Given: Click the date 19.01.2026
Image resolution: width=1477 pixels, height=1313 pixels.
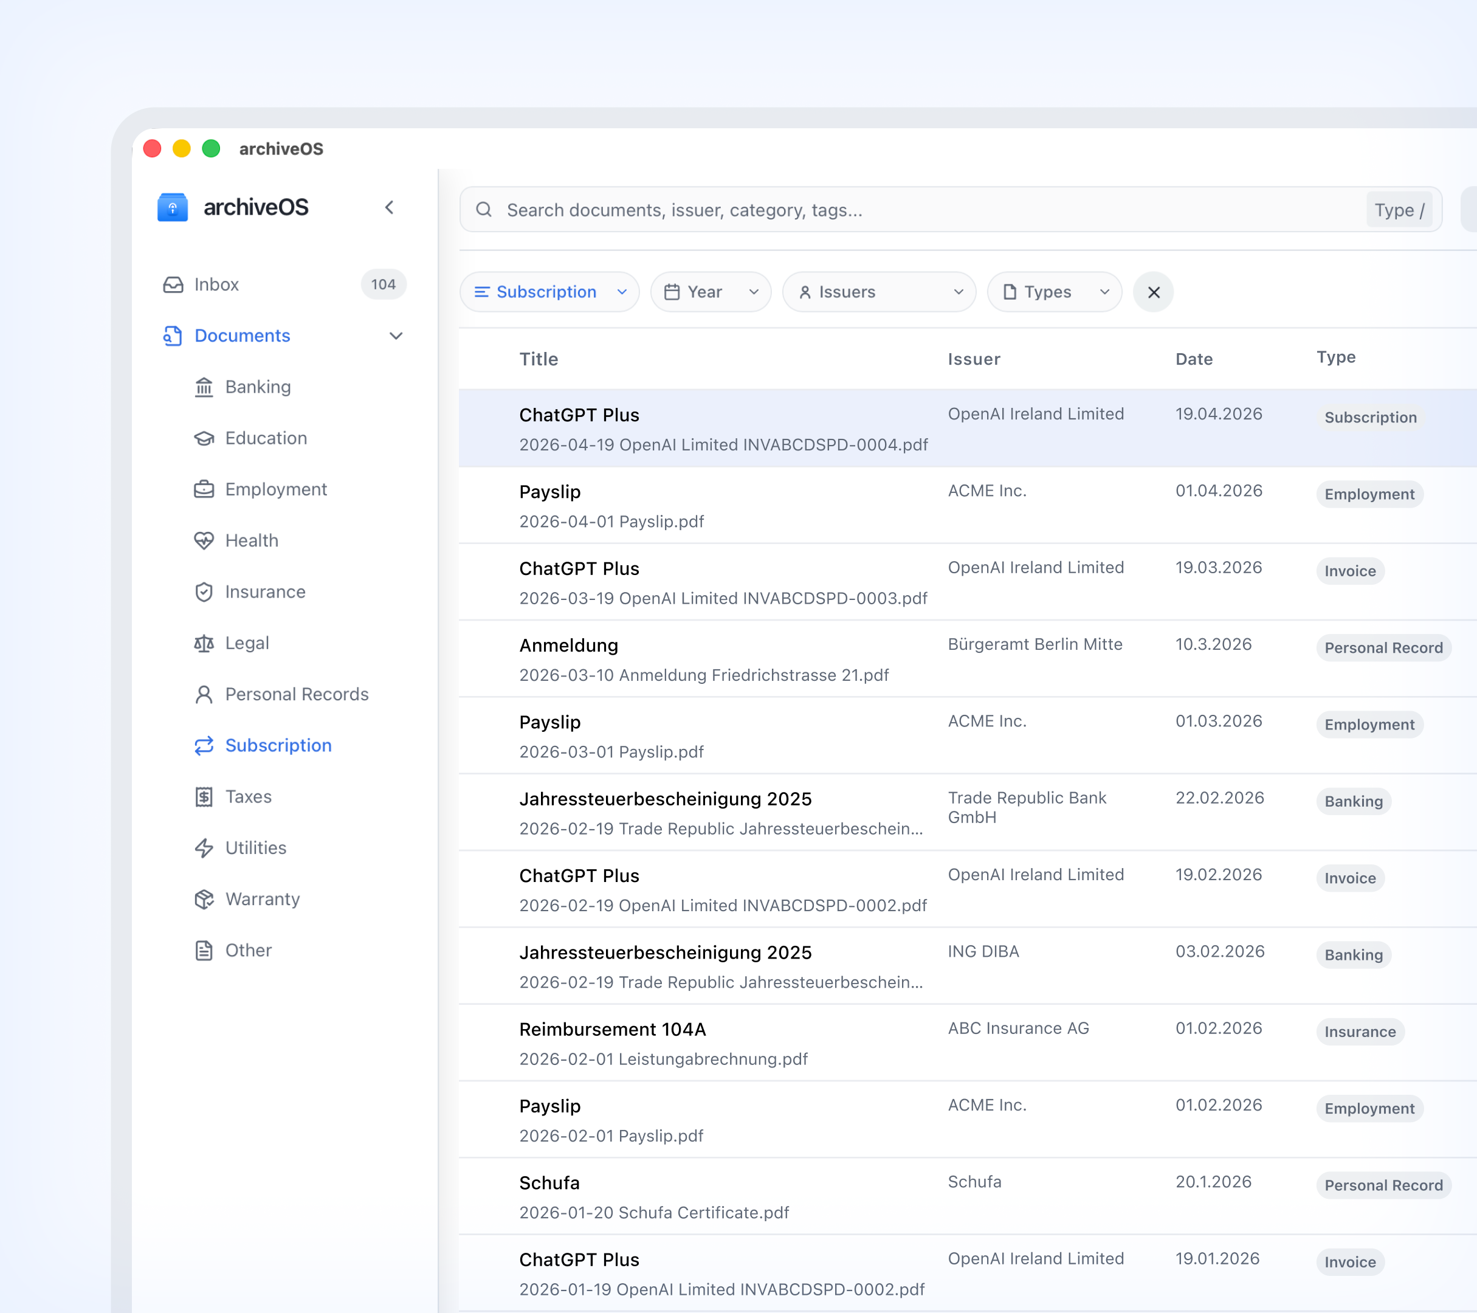Looking at the screenshot, I should tap(1217, 1258).
